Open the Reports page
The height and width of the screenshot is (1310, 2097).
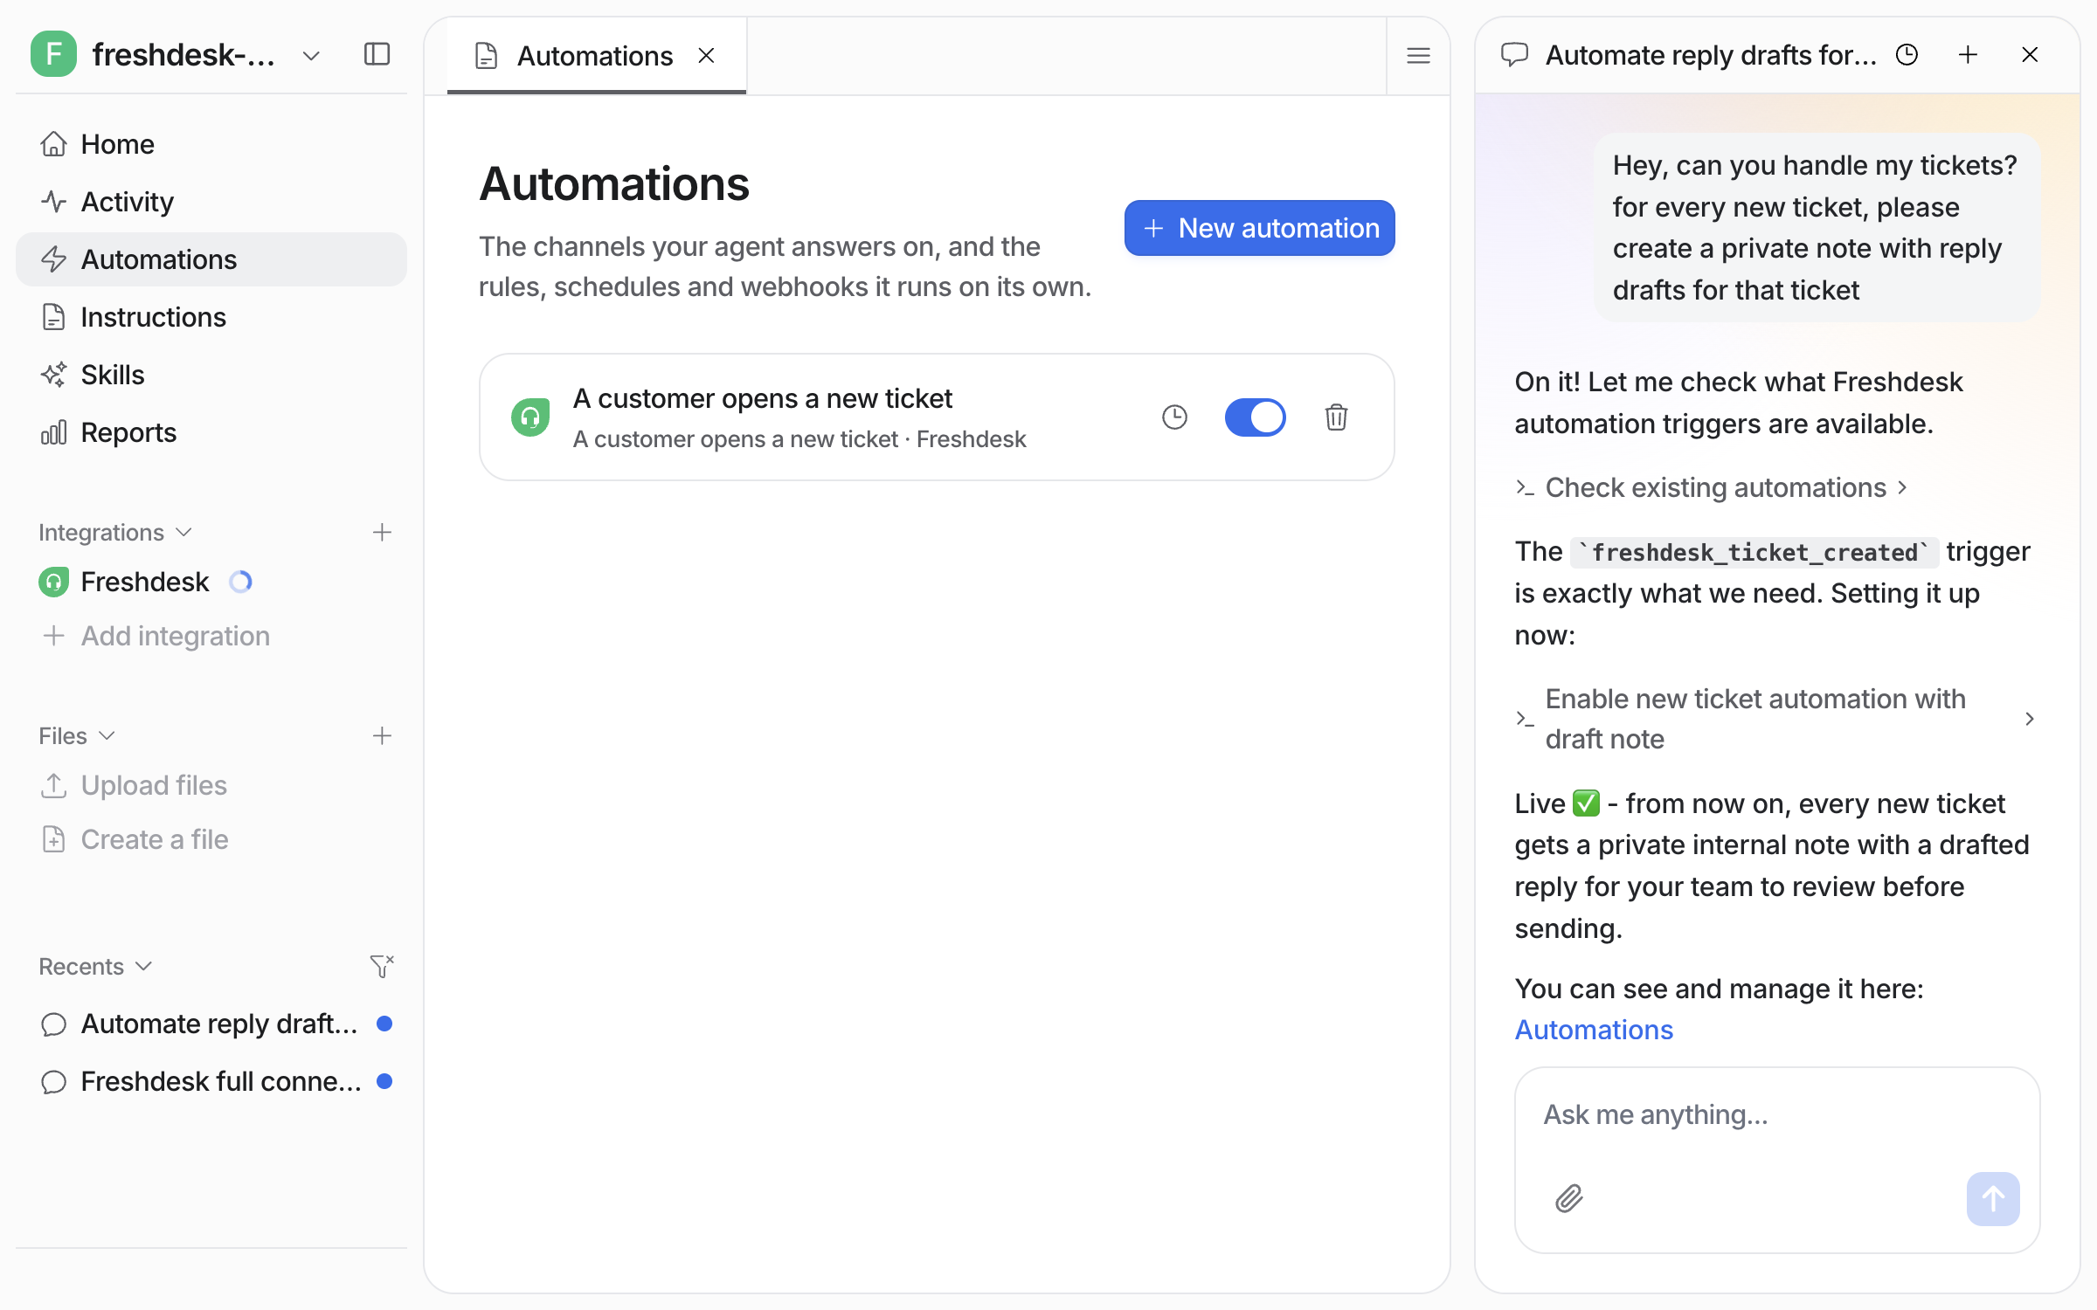coord(211,432)
